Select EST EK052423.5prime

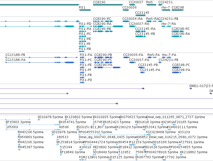coord(104,125)
